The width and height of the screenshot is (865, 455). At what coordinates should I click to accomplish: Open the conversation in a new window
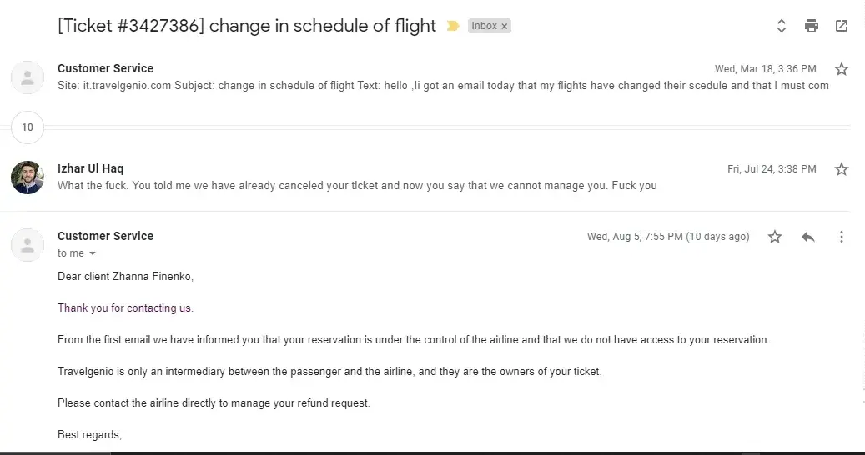point(842,26)
